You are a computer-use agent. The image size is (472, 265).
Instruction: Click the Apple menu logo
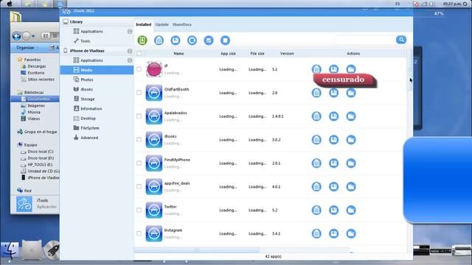coord(10,4)
